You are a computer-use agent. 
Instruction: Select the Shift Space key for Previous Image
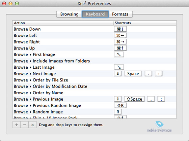(x=134, y=99)
